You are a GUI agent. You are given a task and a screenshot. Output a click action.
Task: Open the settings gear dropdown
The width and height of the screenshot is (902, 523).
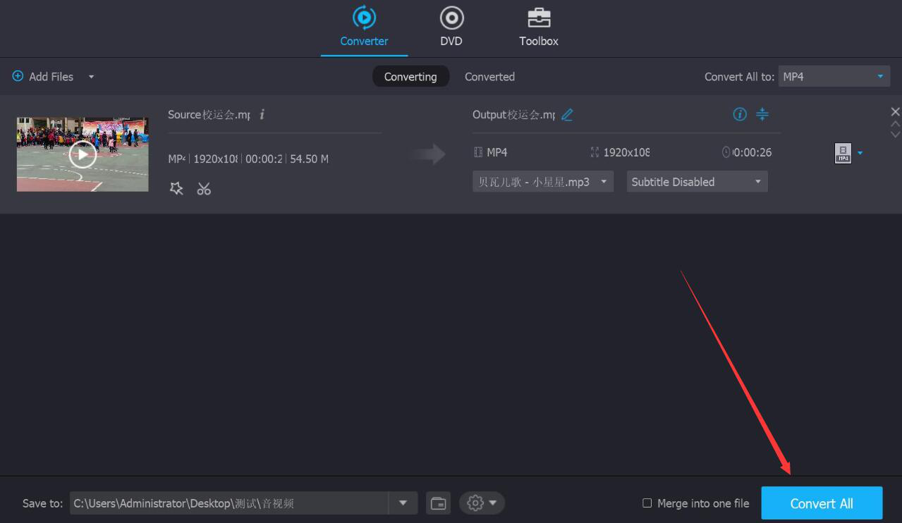482,503
